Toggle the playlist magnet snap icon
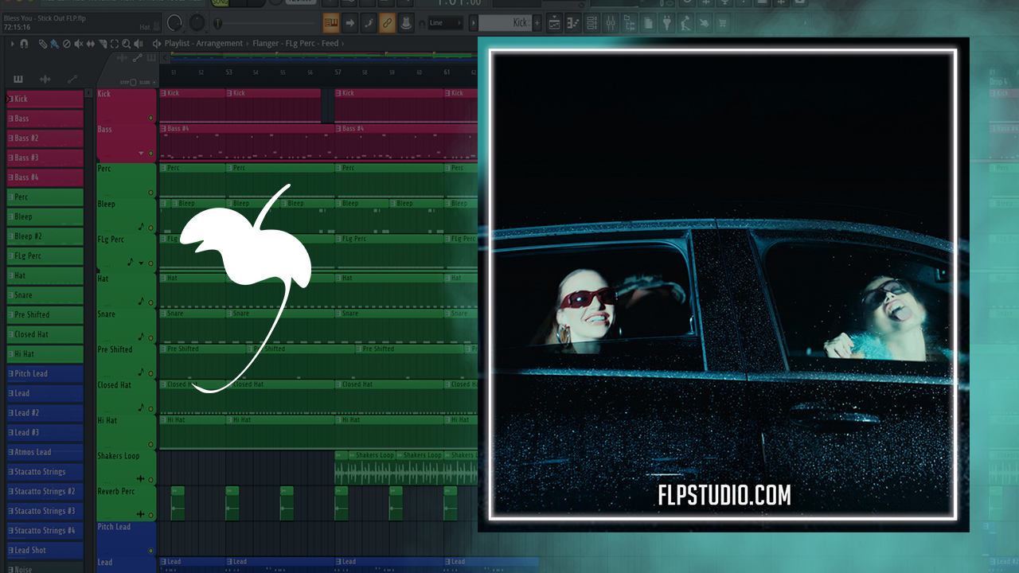 click(24, 44)
